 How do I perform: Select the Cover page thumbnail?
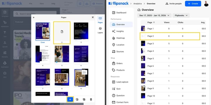click(43, 32)
